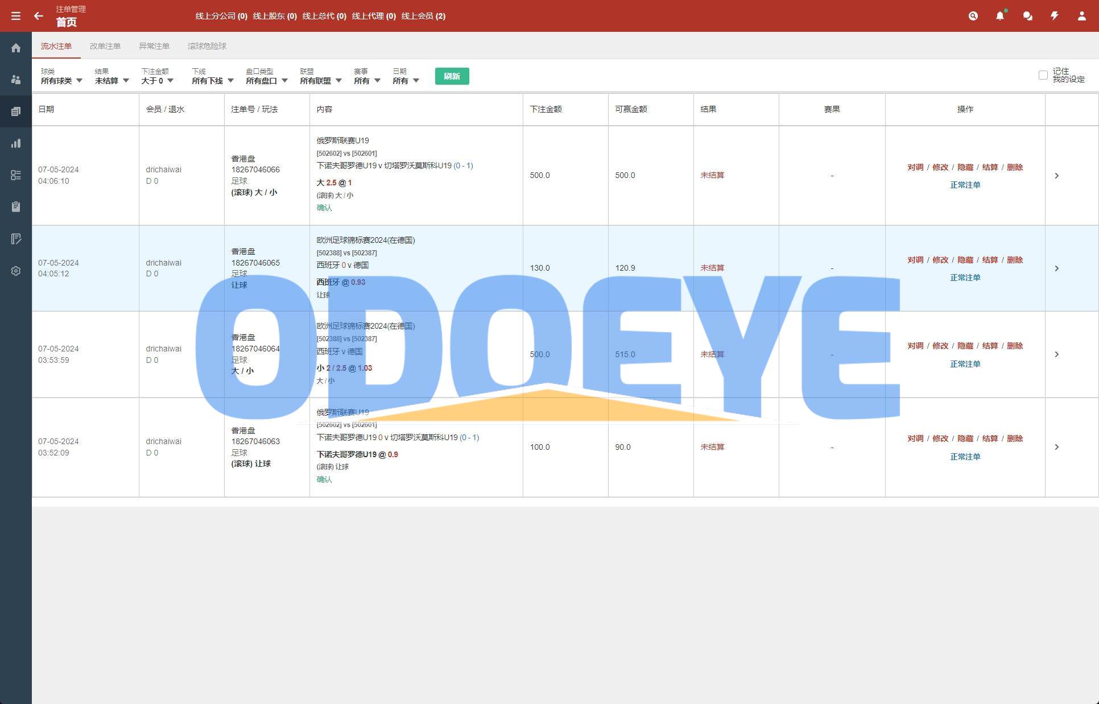The height and width of the screenshot is (704, 1099).
Task: Open the bar chart reports icon
Action: point(16,143)
